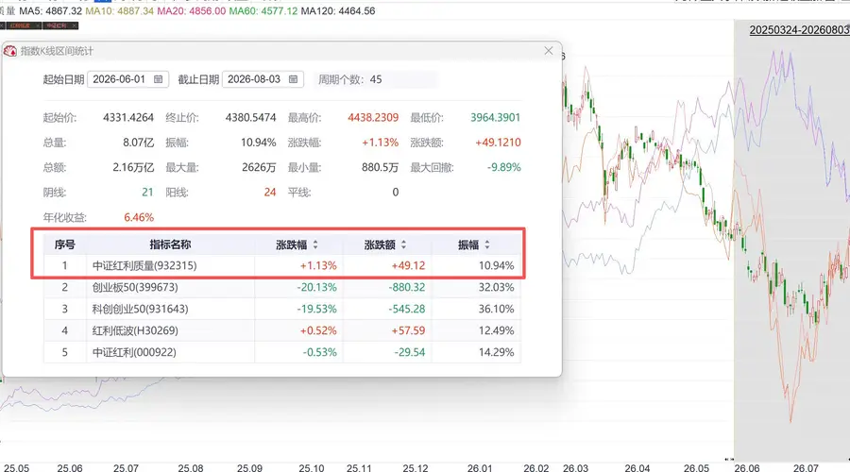Remove the 红利低波 overlay tag with its X

click(x=38, y=25)
